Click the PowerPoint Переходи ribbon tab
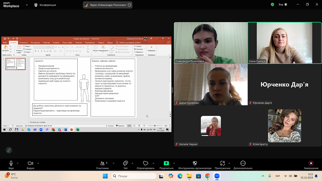The image size is (322, 181). (46, 43)
